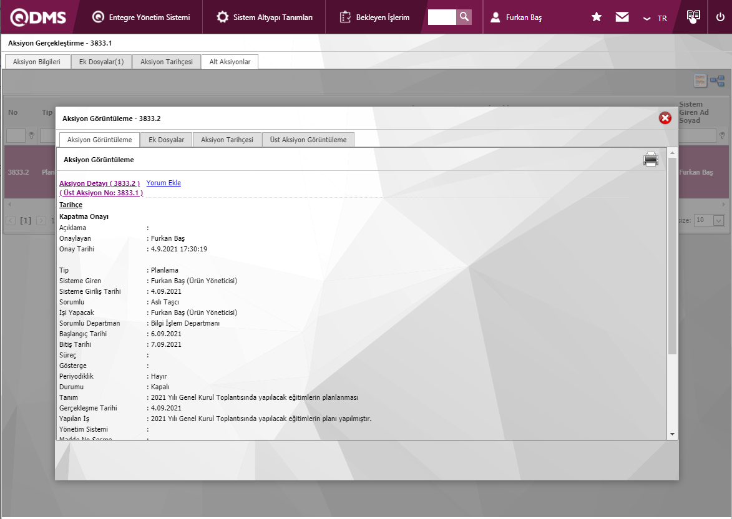Open messages via the envelope icon
Viewport: 732px width, 519px height.
click(622, 17)
